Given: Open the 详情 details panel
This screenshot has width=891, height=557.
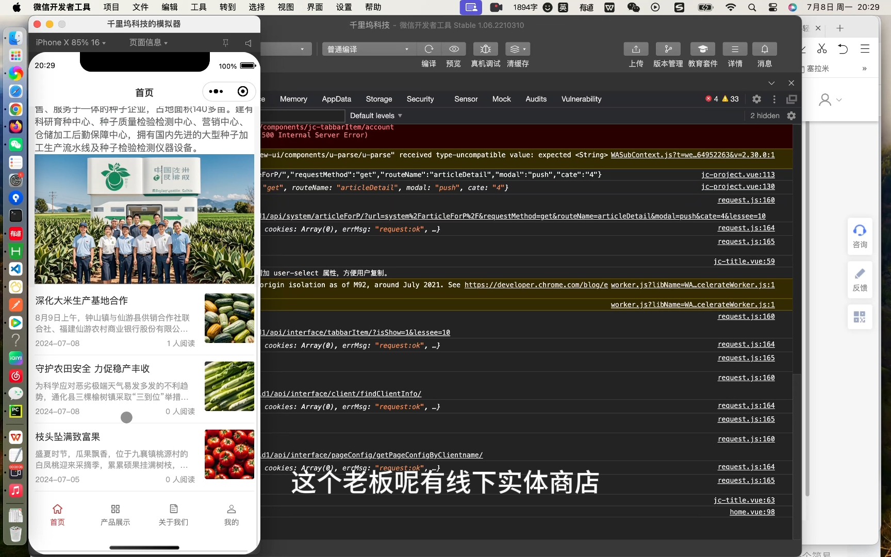Looking at the screenshot, I should (x=735, y=49).
